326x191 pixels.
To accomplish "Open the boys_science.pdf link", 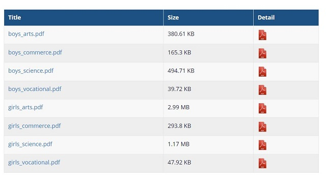I will tap(31, 71).
